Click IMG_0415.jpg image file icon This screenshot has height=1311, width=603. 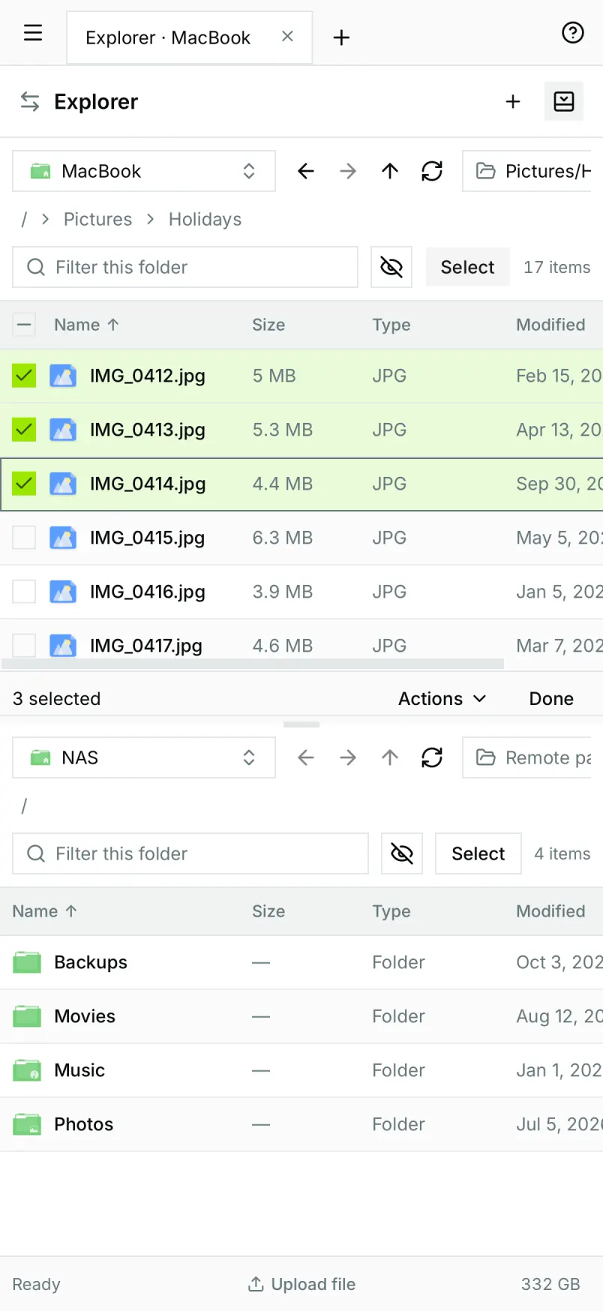pos(63,538)
